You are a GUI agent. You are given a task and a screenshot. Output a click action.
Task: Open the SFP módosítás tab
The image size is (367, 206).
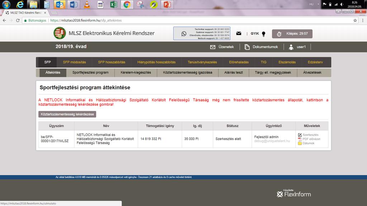coord(75,62)
